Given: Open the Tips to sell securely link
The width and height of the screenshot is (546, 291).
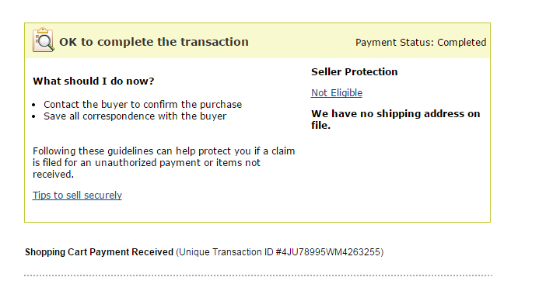Looking at the screenshot, I should 77,195.
